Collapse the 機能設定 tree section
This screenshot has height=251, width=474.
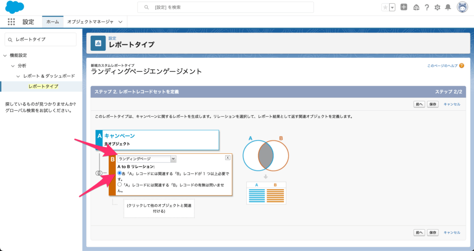coord(5,56)
